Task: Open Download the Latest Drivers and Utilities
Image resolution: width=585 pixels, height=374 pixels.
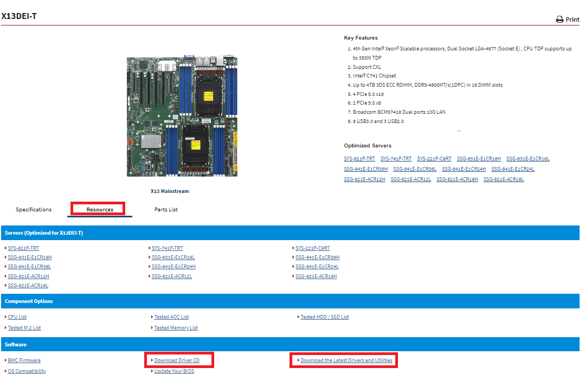Action: [346, 360]
